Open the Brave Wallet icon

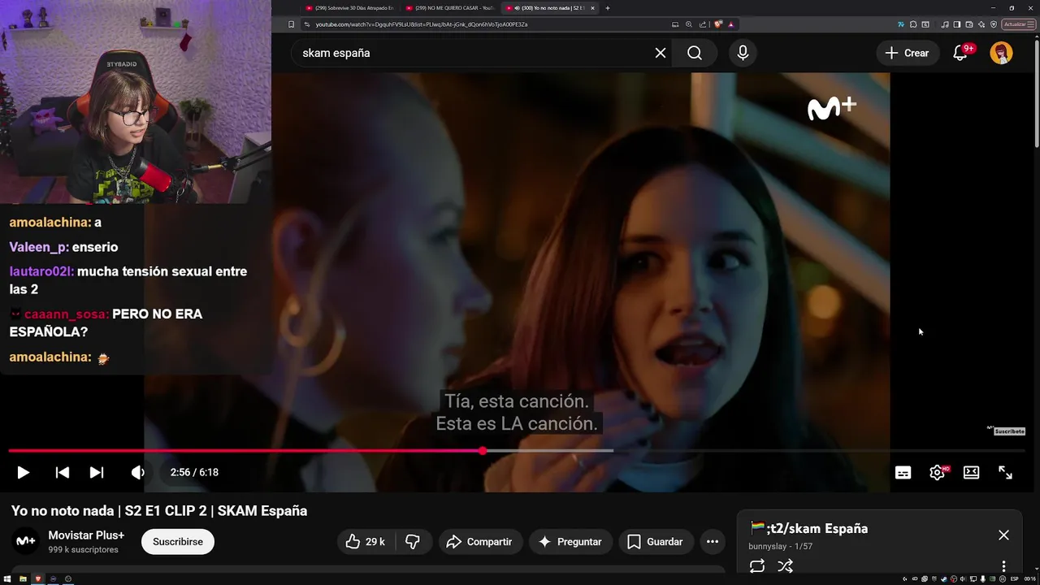click(x=969, y=24)
